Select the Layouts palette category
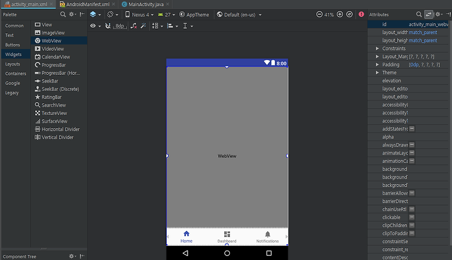Image resolution: width=452 pixels, height=260 pixels. (12, 64)
